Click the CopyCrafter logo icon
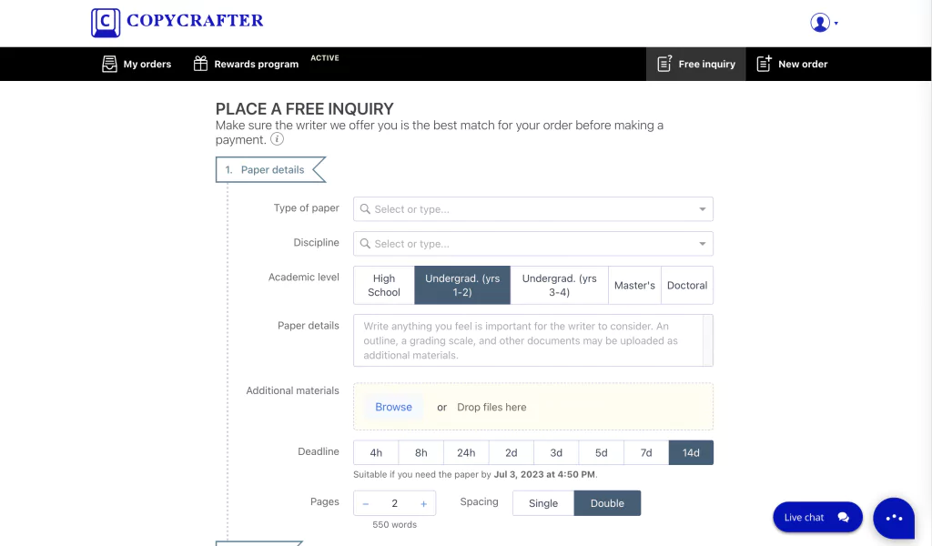This screenshot has width=932, height=546. coord(106,23)
